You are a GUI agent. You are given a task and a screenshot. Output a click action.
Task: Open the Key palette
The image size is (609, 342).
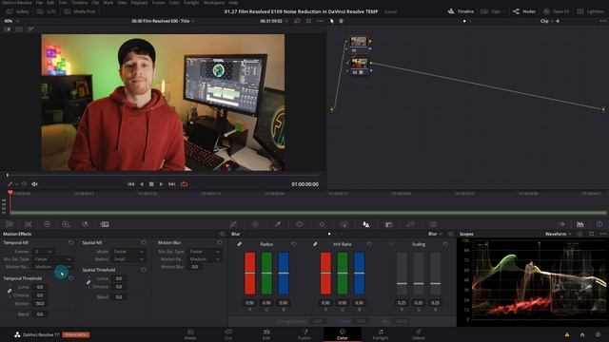[x=388, y=224]
